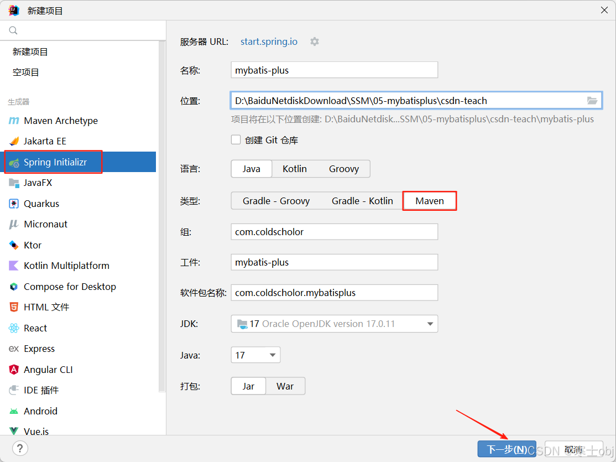Click the search magnifier icon

[13, 30]
